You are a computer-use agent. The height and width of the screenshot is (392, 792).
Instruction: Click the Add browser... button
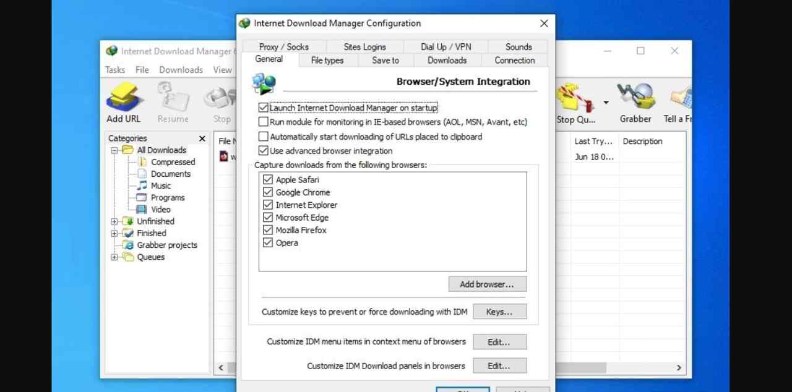tap(487, 284)
